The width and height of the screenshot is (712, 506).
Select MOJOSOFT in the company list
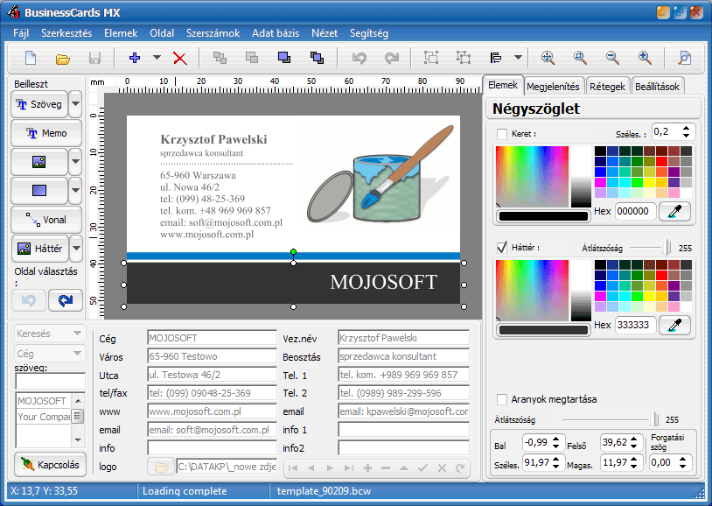[x=44, y=401]
